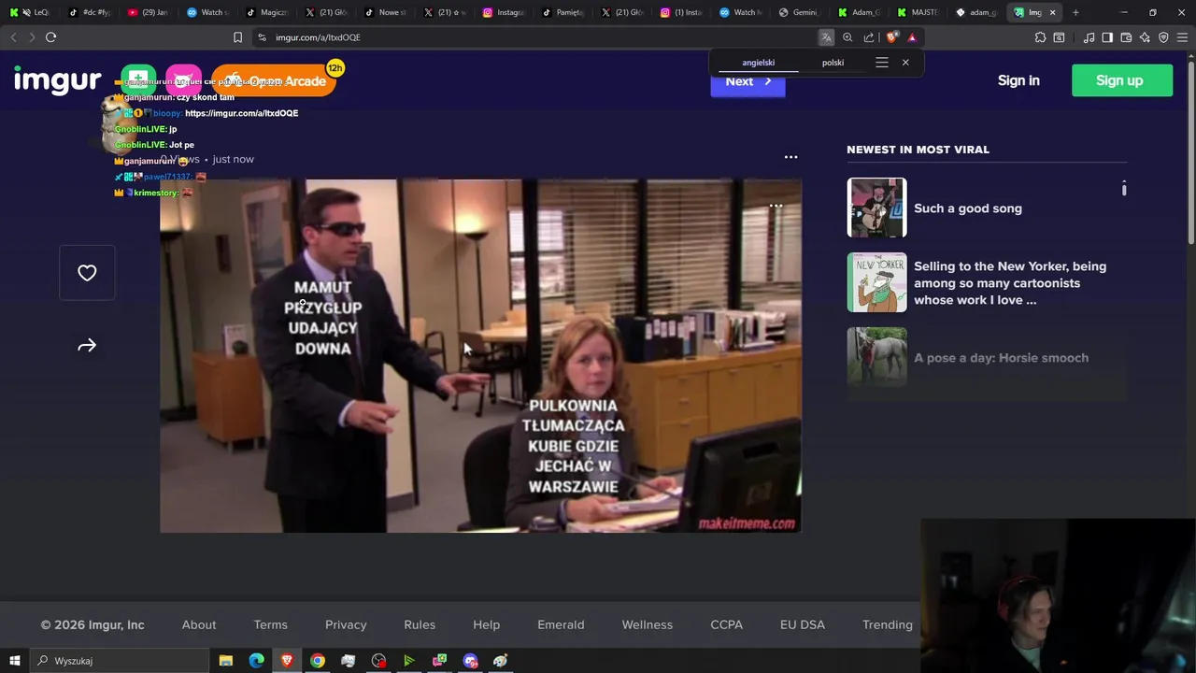The image size is (1196, 673).
Task: Open the Paint palette taskbar icon
Action: coord(501,661)
